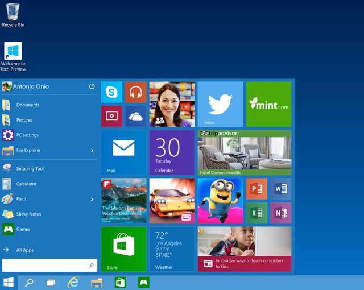
Task: Open PC settings from the Start menu
Action: (x=27, y=135)
